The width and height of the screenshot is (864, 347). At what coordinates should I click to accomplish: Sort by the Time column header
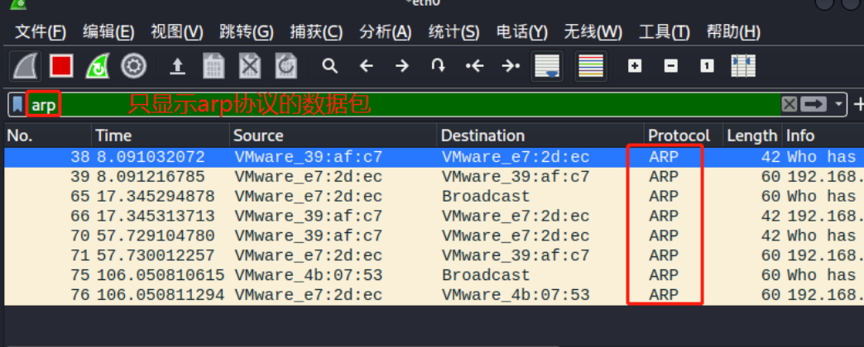(161, 135)
